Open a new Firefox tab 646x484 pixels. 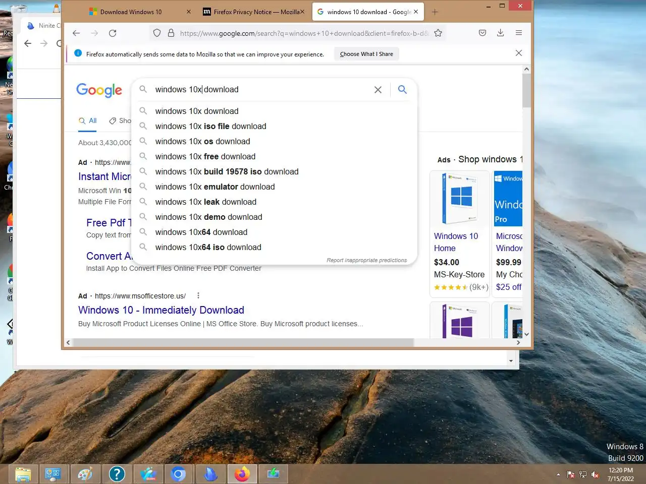point(435,12)
